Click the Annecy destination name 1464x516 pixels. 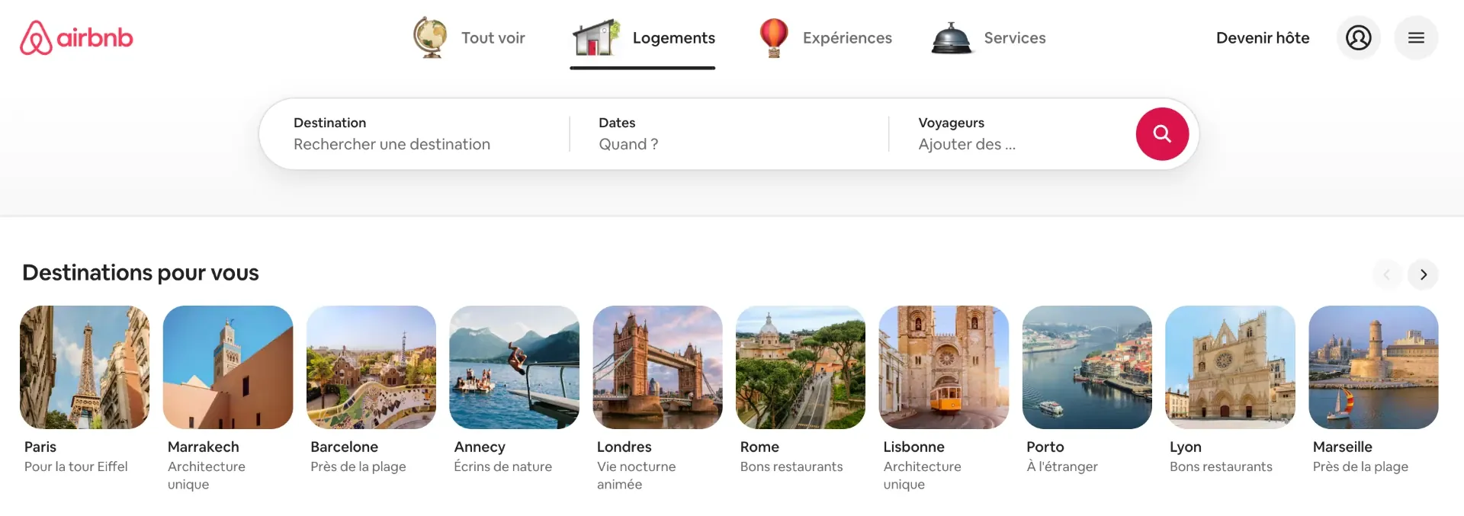(x=480, y=447)
